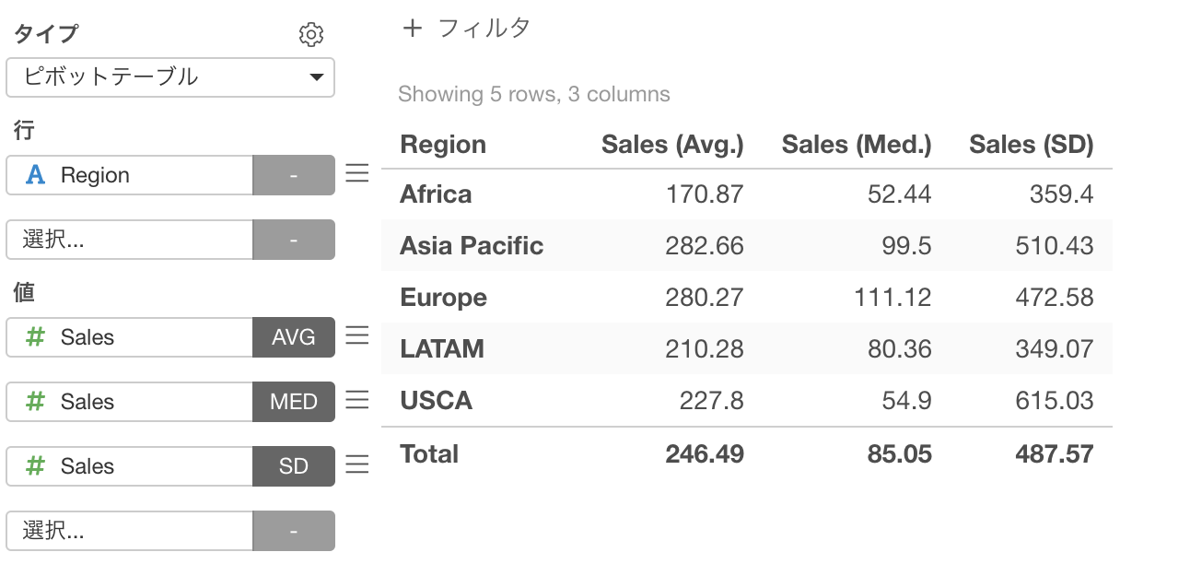Select a second row column via 選択...

tap(130, 240)
